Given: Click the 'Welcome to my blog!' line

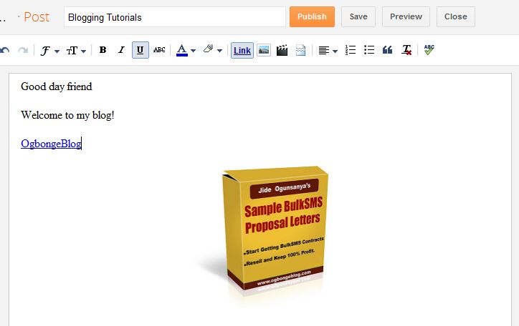Looking at the screenshot, I should [x=67, y=115].
